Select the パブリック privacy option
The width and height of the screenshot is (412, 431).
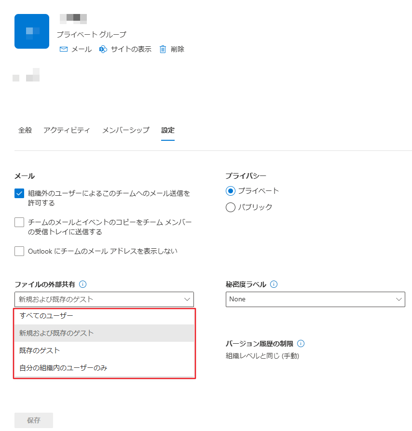click(x=232, y=207)
